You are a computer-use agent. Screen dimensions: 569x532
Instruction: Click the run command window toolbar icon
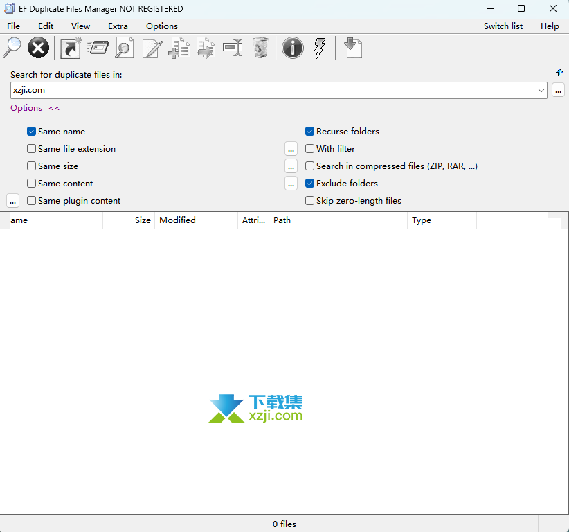point(98,48)
